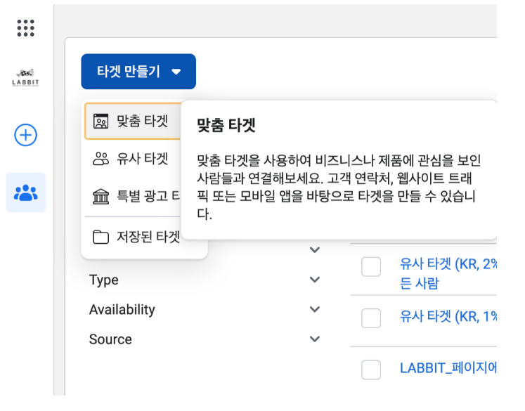The width and height of the screenshot is (525, 411).
Task: Click the LABBIT business logo
Action: click(x=26, y=77)
